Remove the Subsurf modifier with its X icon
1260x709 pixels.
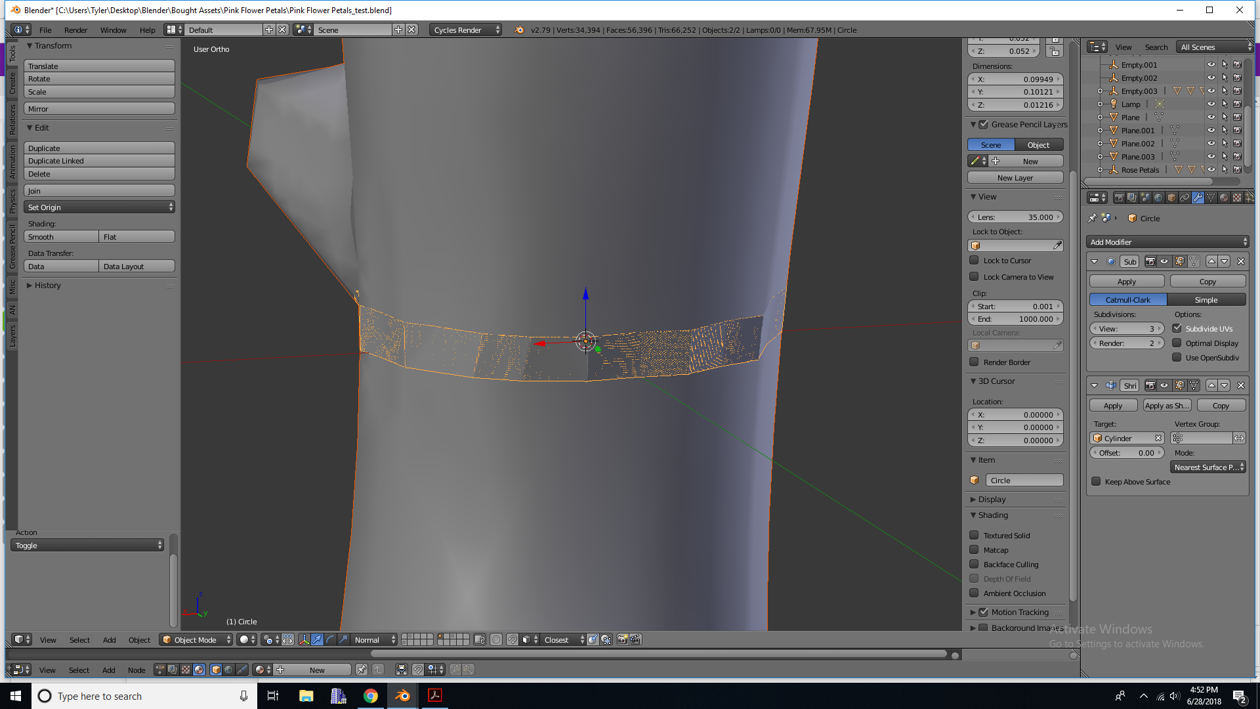1241,261
